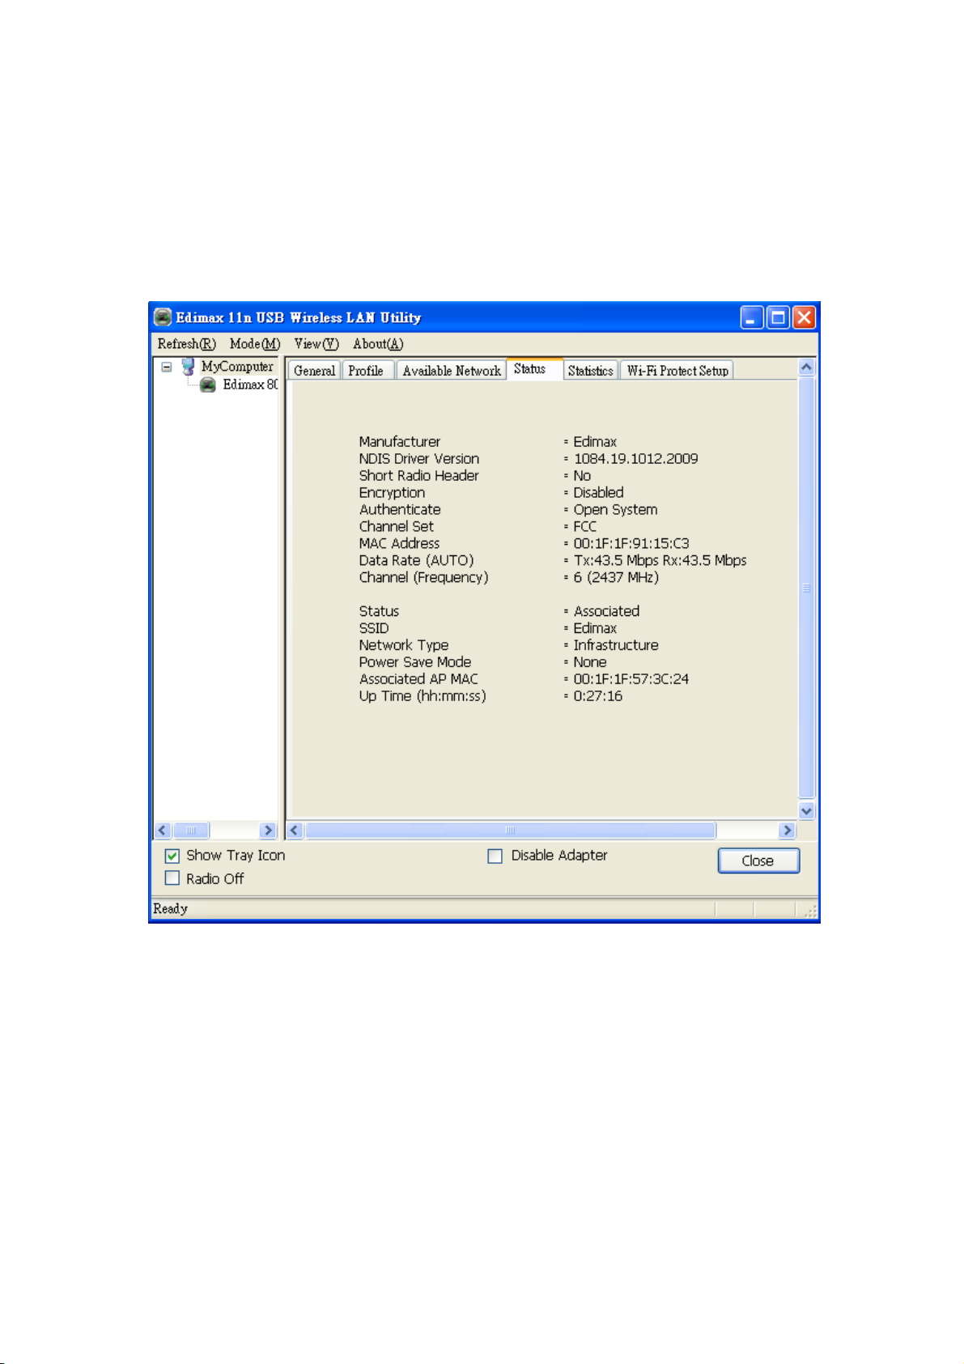
Task: Click the MAC Address value 00:1F:1F:91:15:C3
Action: tap(631, 543)
